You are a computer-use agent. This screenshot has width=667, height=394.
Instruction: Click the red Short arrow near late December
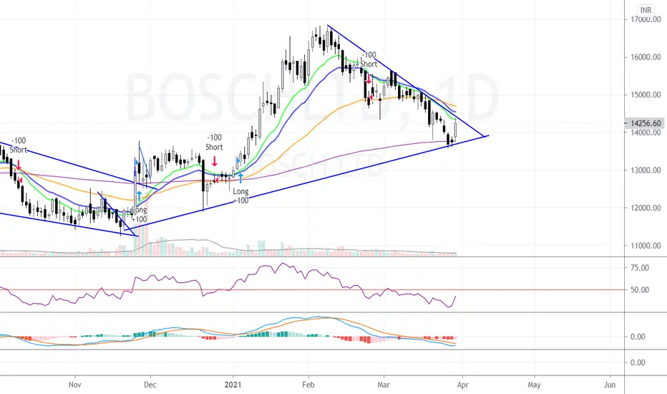215,161
